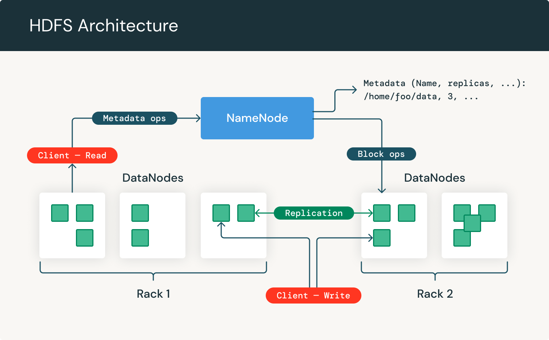The height and width of the screenshot is (340, 549).
Task: Expand the Rack 2 bracket
Action: click(x=434, y=272)
